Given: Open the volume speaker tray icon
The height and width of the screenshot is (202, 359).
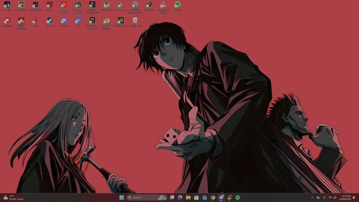Looking at the screenshot, I should (x=335, y=198).
